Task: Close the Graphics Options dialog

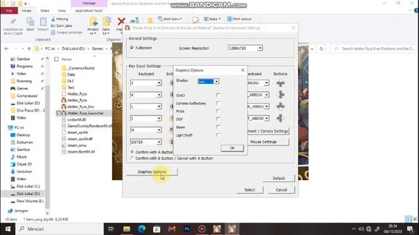Action: [243, 70]
